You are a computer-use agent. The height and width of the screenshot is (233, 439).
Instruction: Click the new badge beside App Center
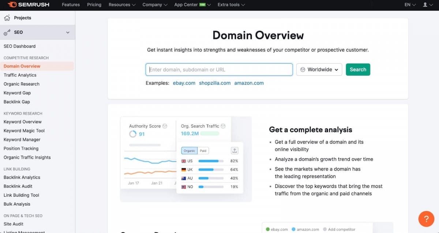tap(203, 5)
